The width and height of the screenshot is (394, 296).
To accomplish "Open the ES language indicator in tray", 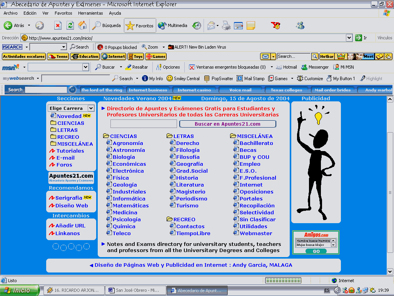I will coord(327,291).
